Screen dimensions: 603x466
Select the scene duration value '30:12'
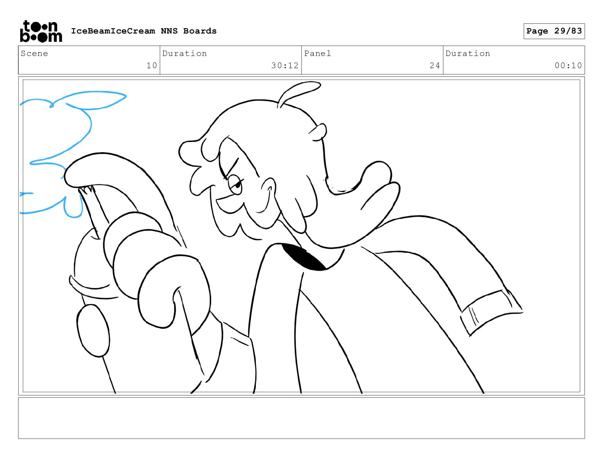click(x=285, y=65)
